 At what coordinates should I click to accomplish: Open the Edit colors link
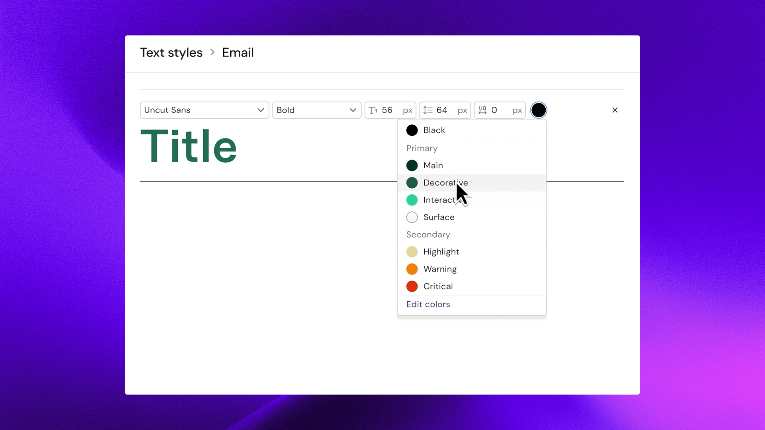[x=428, y=304]
